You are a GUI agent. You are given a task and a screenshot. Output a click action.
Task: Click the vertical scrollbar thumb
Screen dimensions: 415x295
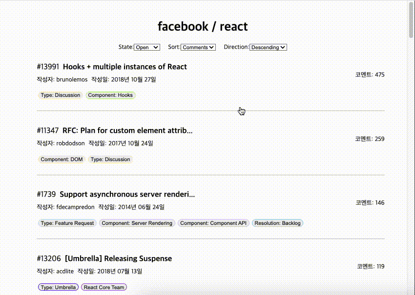(x=411, y=20)
